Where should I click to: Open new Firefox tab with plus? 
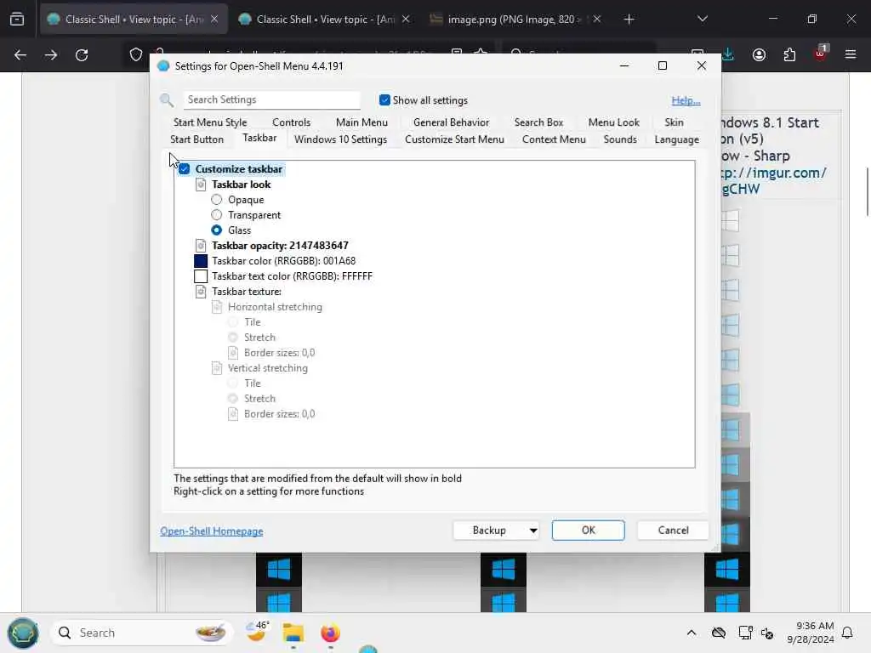coord(629,20)
